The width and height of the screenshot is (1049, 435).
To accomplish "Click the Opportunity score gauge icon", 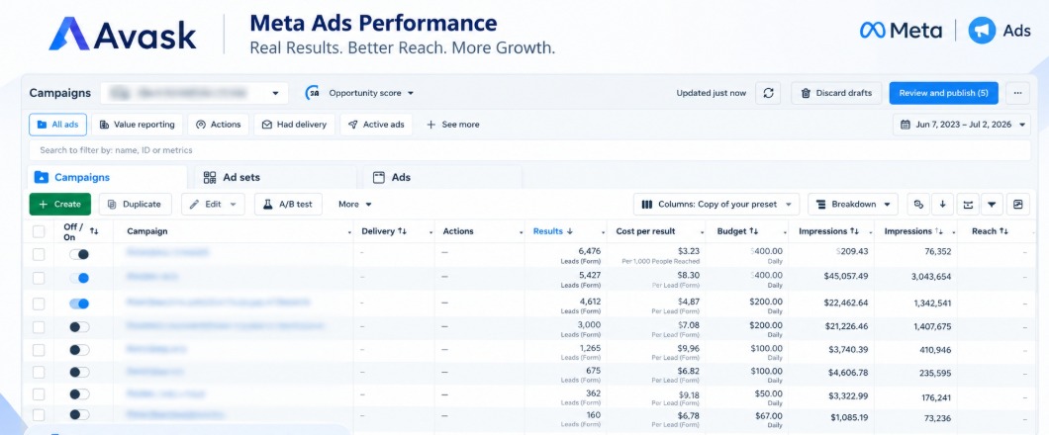I will 313,93.
